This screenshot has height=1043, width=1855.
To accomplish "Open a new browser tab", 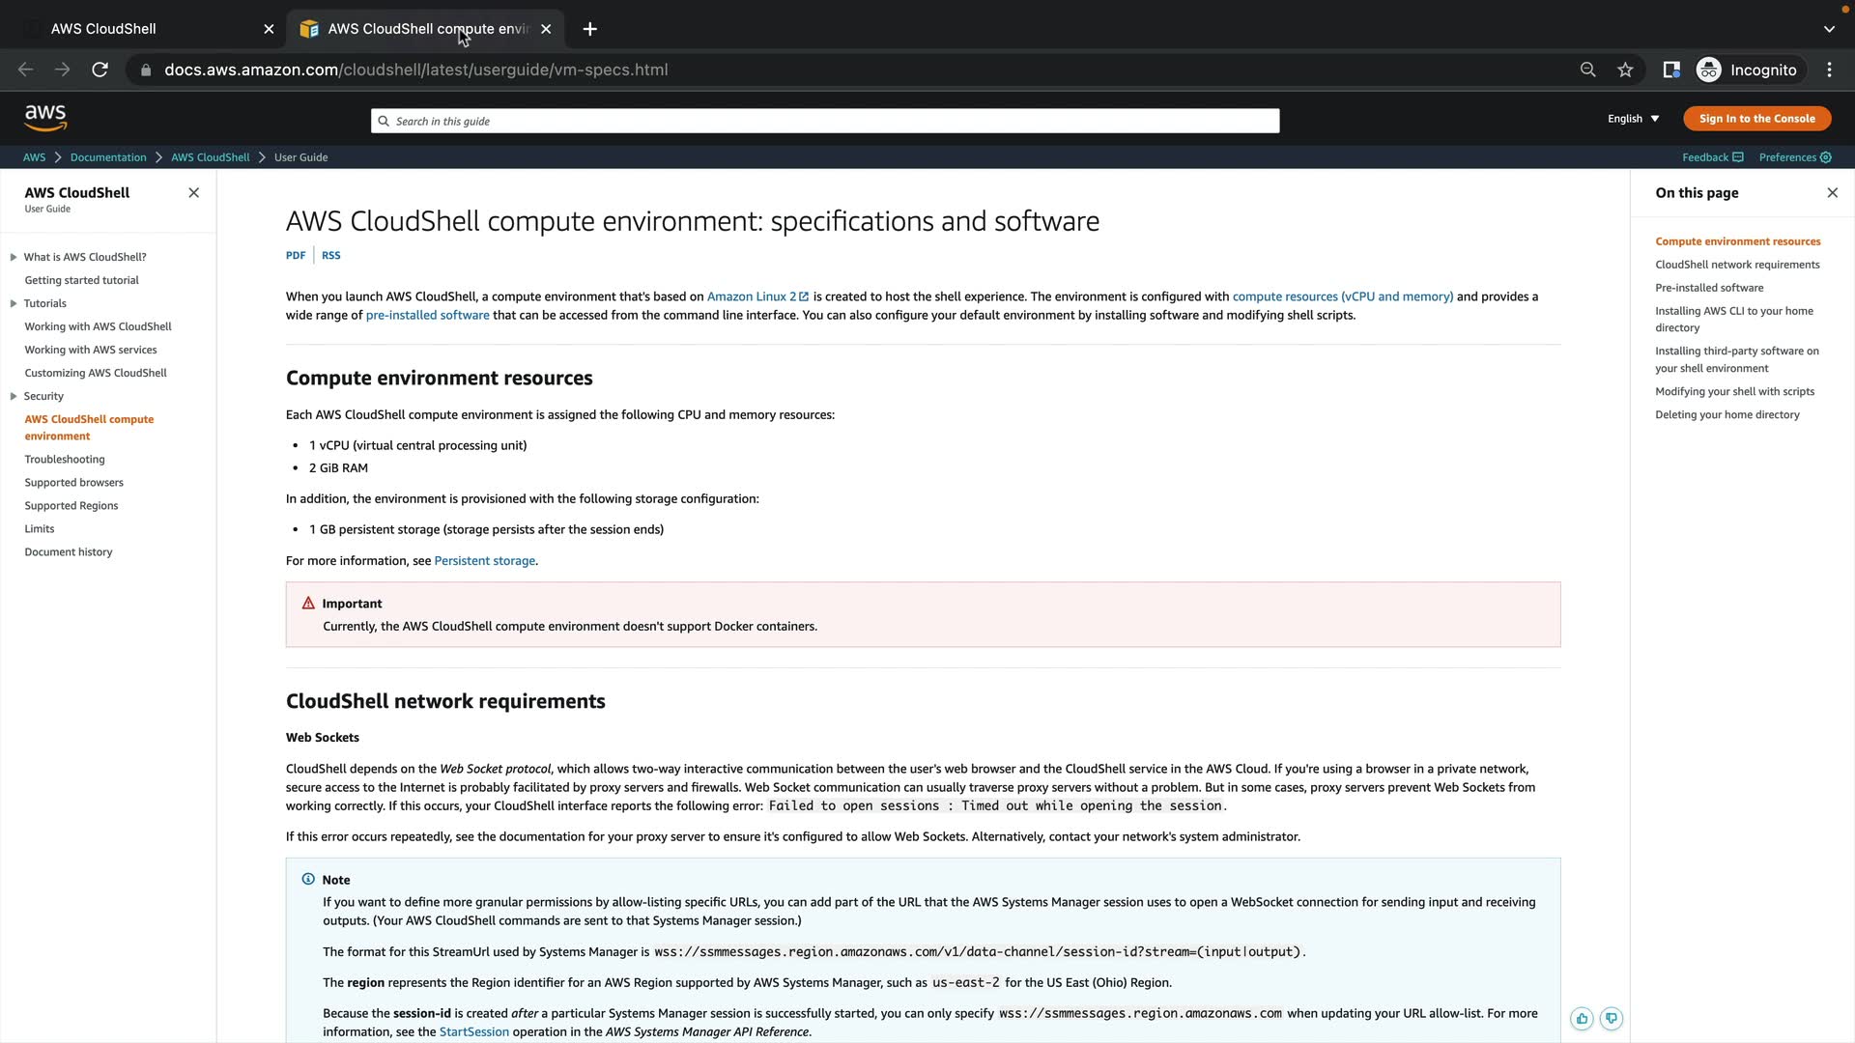I will click(589, 29).
